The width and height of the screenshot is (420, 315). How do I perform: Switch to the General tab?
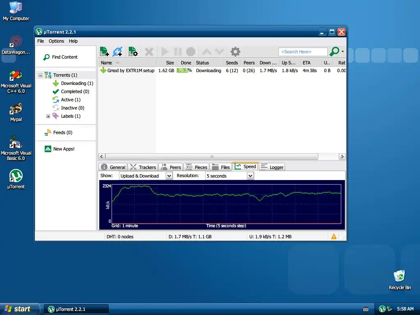[x=113, y=167]
